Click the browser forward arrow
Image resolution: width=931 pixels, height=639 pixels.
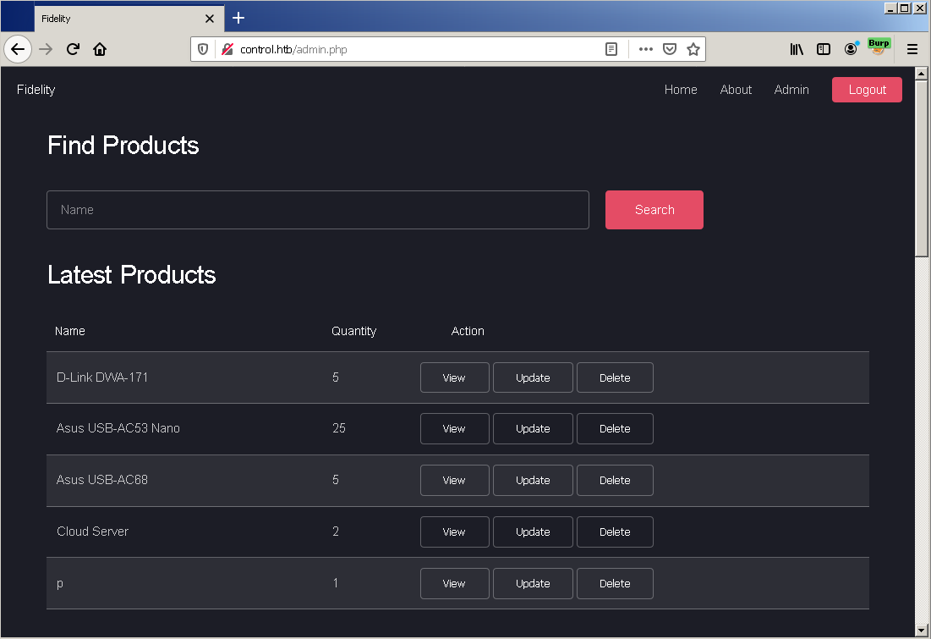46,49
